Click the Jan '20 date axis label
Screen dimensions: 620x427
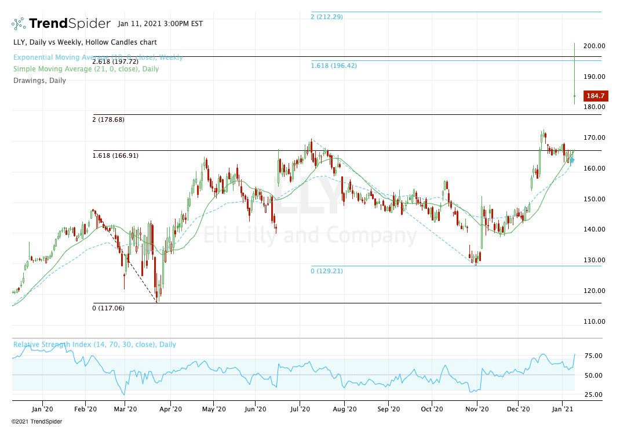(42, 409)
